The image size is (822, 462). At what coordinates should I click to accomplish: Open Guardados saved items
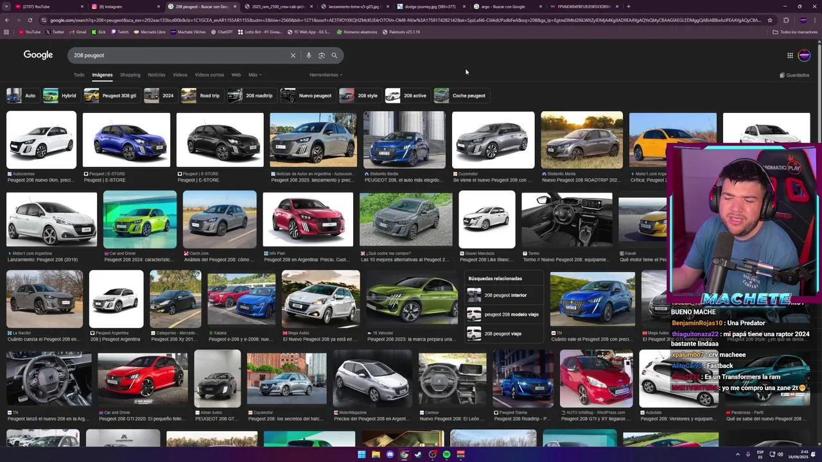point(794,75)
